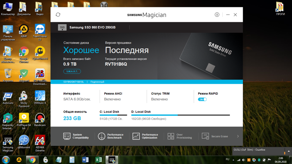Launch AIMP from the desktop
The height and width of the screenshot is (164, 292).
[24, 31]
